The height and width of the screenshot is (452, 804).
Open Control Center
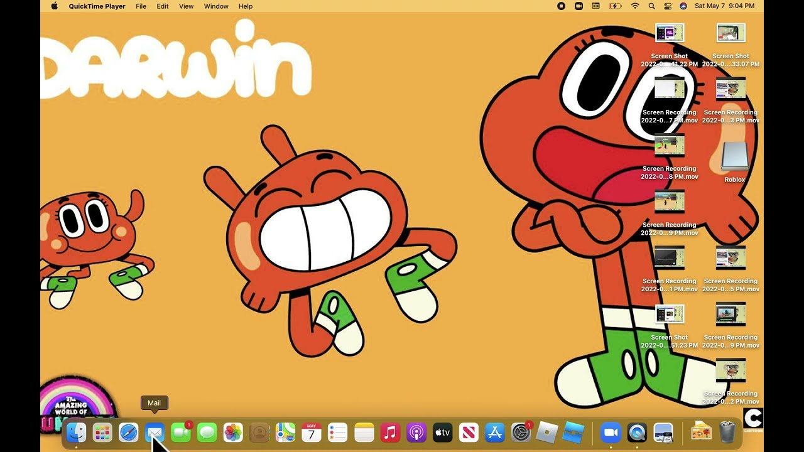668,6
